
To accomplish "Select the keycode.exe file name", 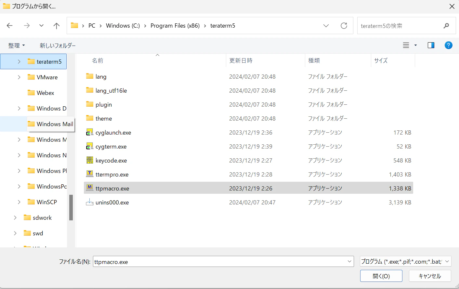I will (111, 160).
